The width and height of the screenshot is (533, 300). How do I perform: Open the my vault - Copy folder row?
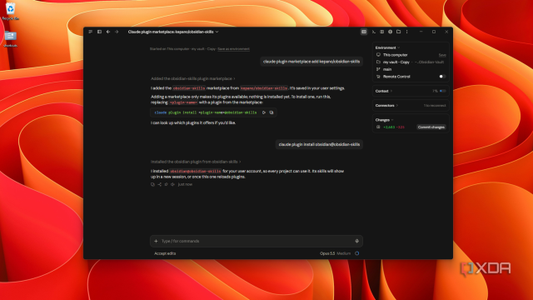411,62
